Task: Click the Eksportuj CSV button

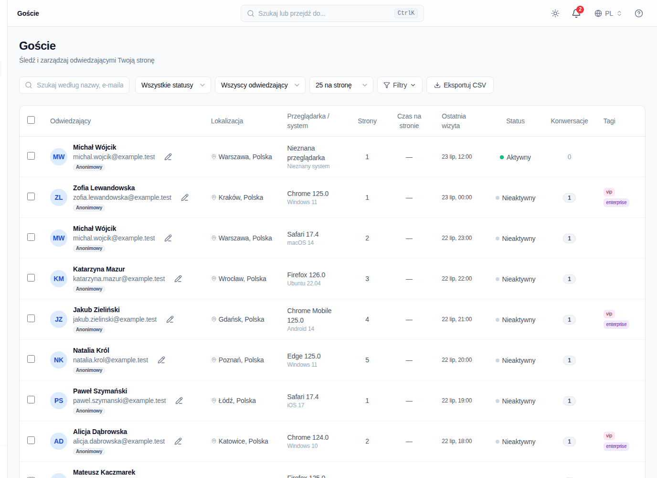Action: 460,85
